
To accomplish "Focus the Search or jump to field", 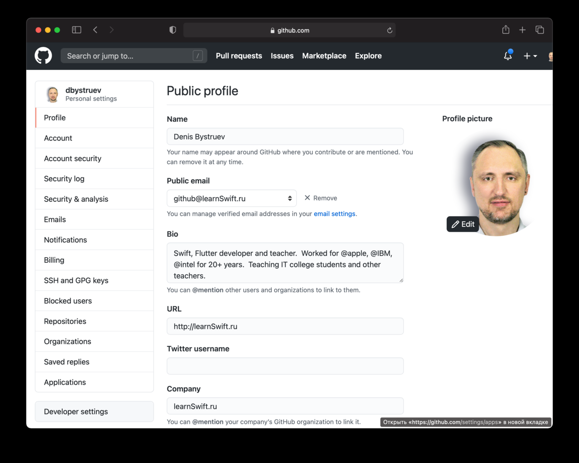I will point(134,56).
